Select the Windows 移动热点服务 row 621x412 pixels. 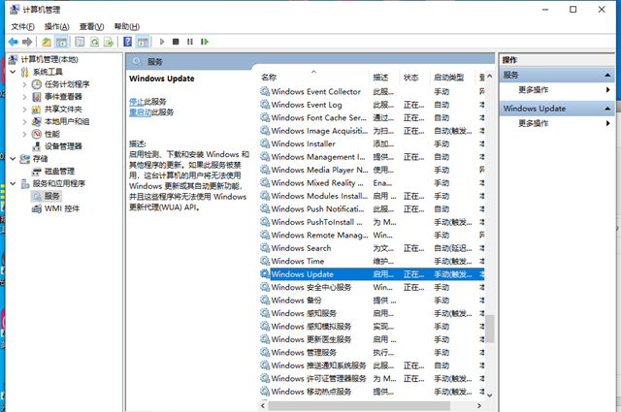click(x=372, y=392)
